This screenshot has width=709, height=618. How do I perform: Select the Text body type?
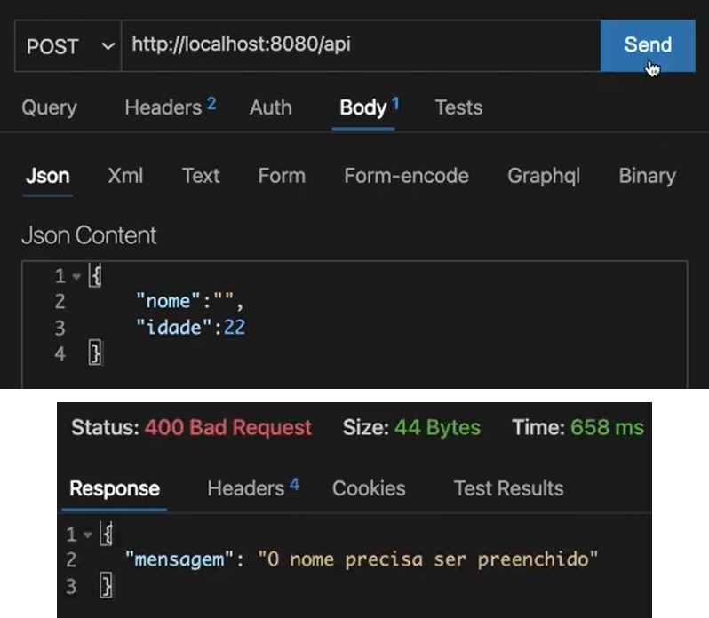(201, 176)
